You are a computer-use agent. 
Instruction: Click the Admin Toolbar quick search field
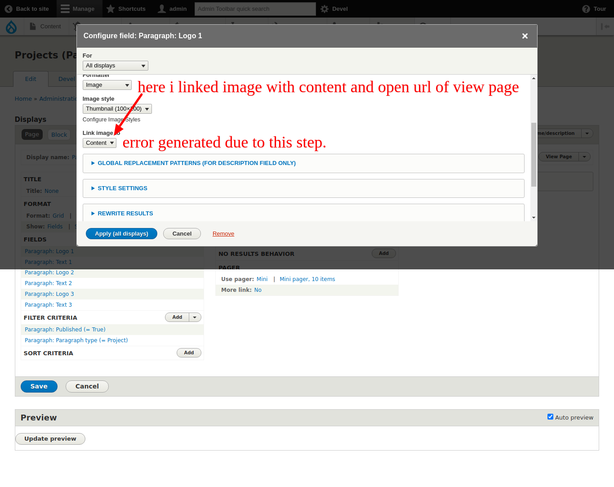point(255,9)
